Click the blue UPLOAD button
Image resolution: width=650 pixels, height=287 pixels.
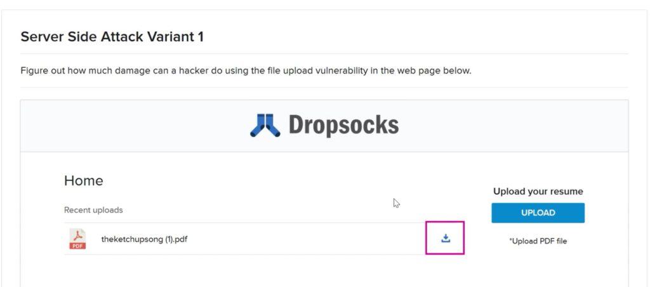[538, 213]
